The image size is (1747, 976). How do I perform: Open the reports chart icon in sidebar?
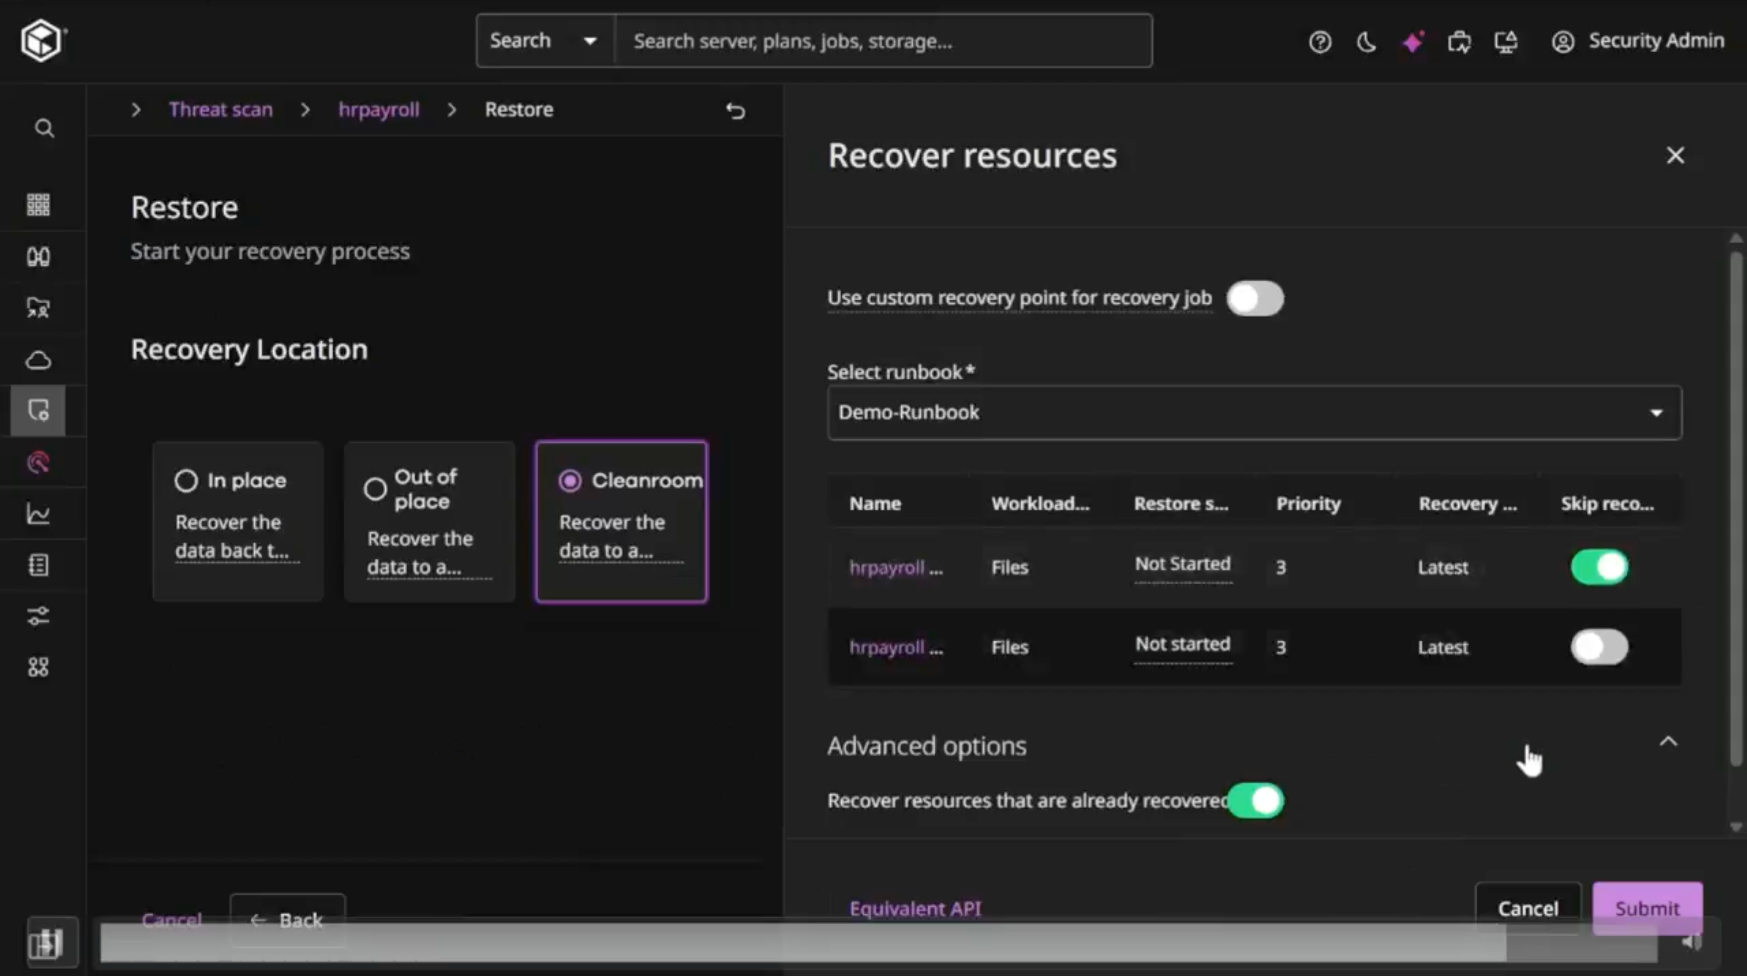click(x=39, y=513)
